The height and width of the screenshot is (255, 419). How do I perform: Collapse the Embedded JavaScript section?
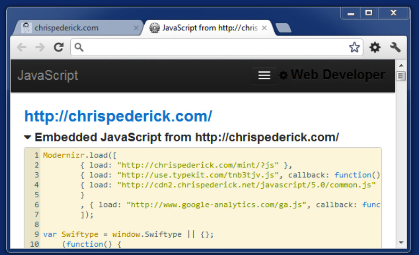(28, 137)
